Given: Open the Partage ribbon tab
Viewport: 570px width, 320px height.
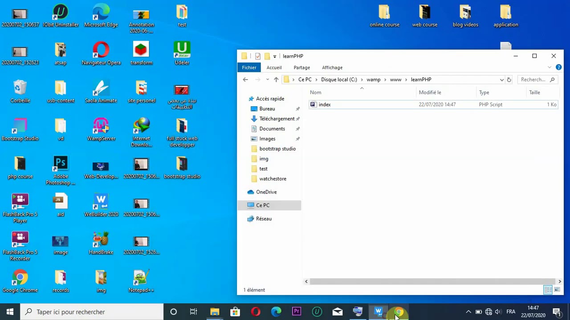Looking at the screenshot, I should [x=301, y=68].
